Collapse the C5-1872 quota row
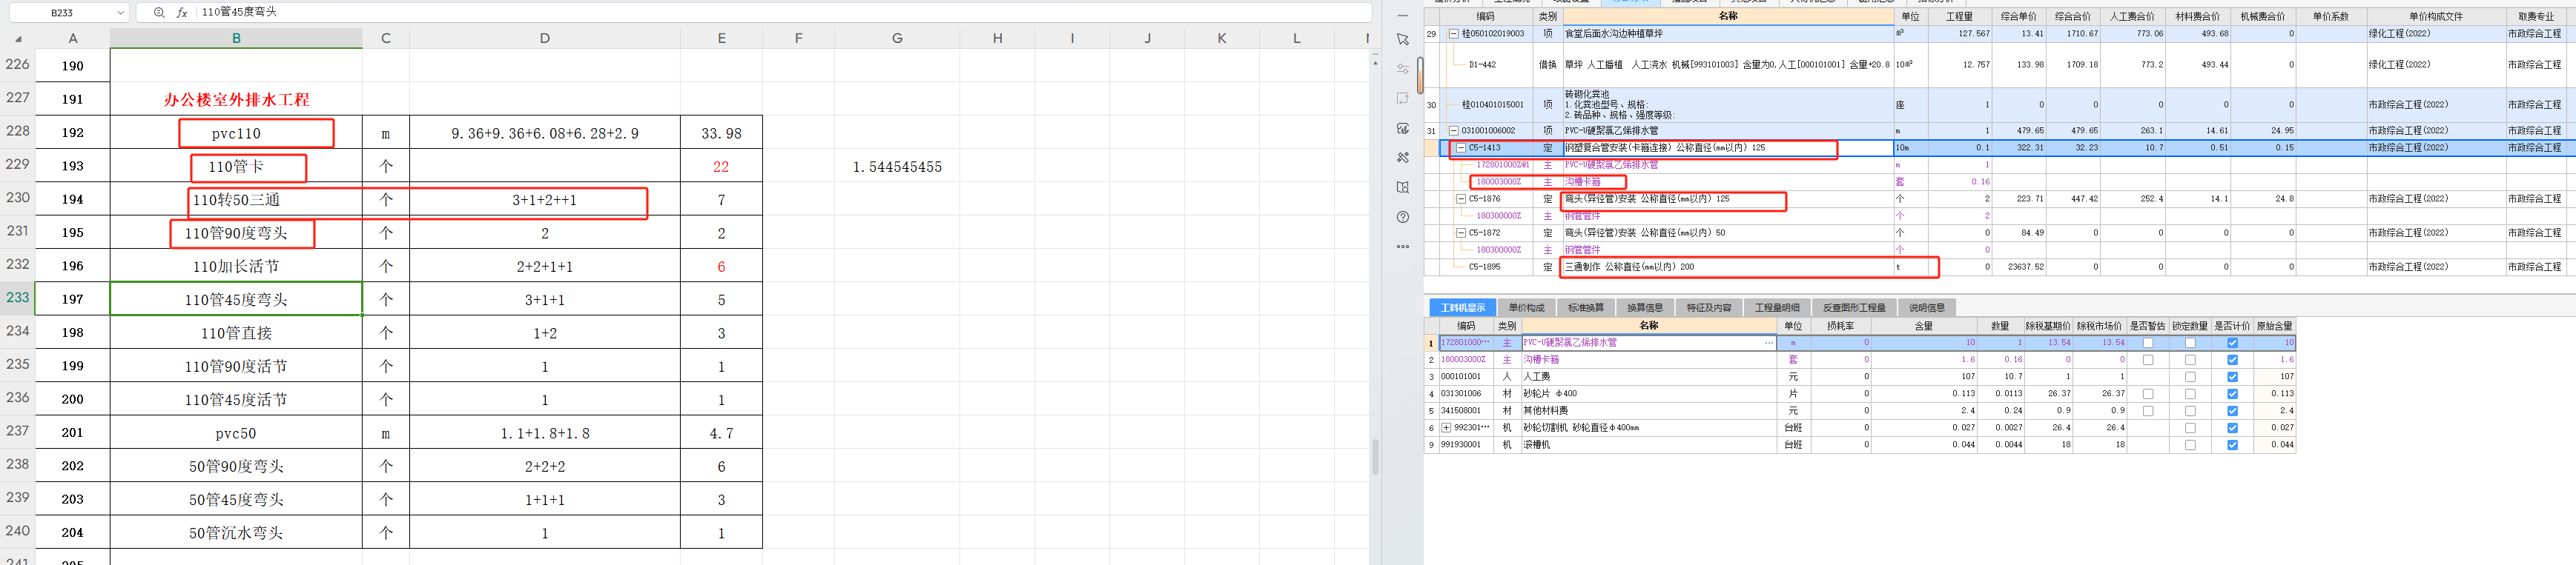Image resolution: width=2576 pixels, height=565 pixels. click(x=1461, y=233)
